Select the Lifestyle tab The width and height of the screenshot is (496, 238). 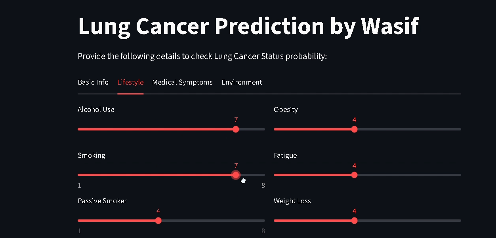coord(130,82)
